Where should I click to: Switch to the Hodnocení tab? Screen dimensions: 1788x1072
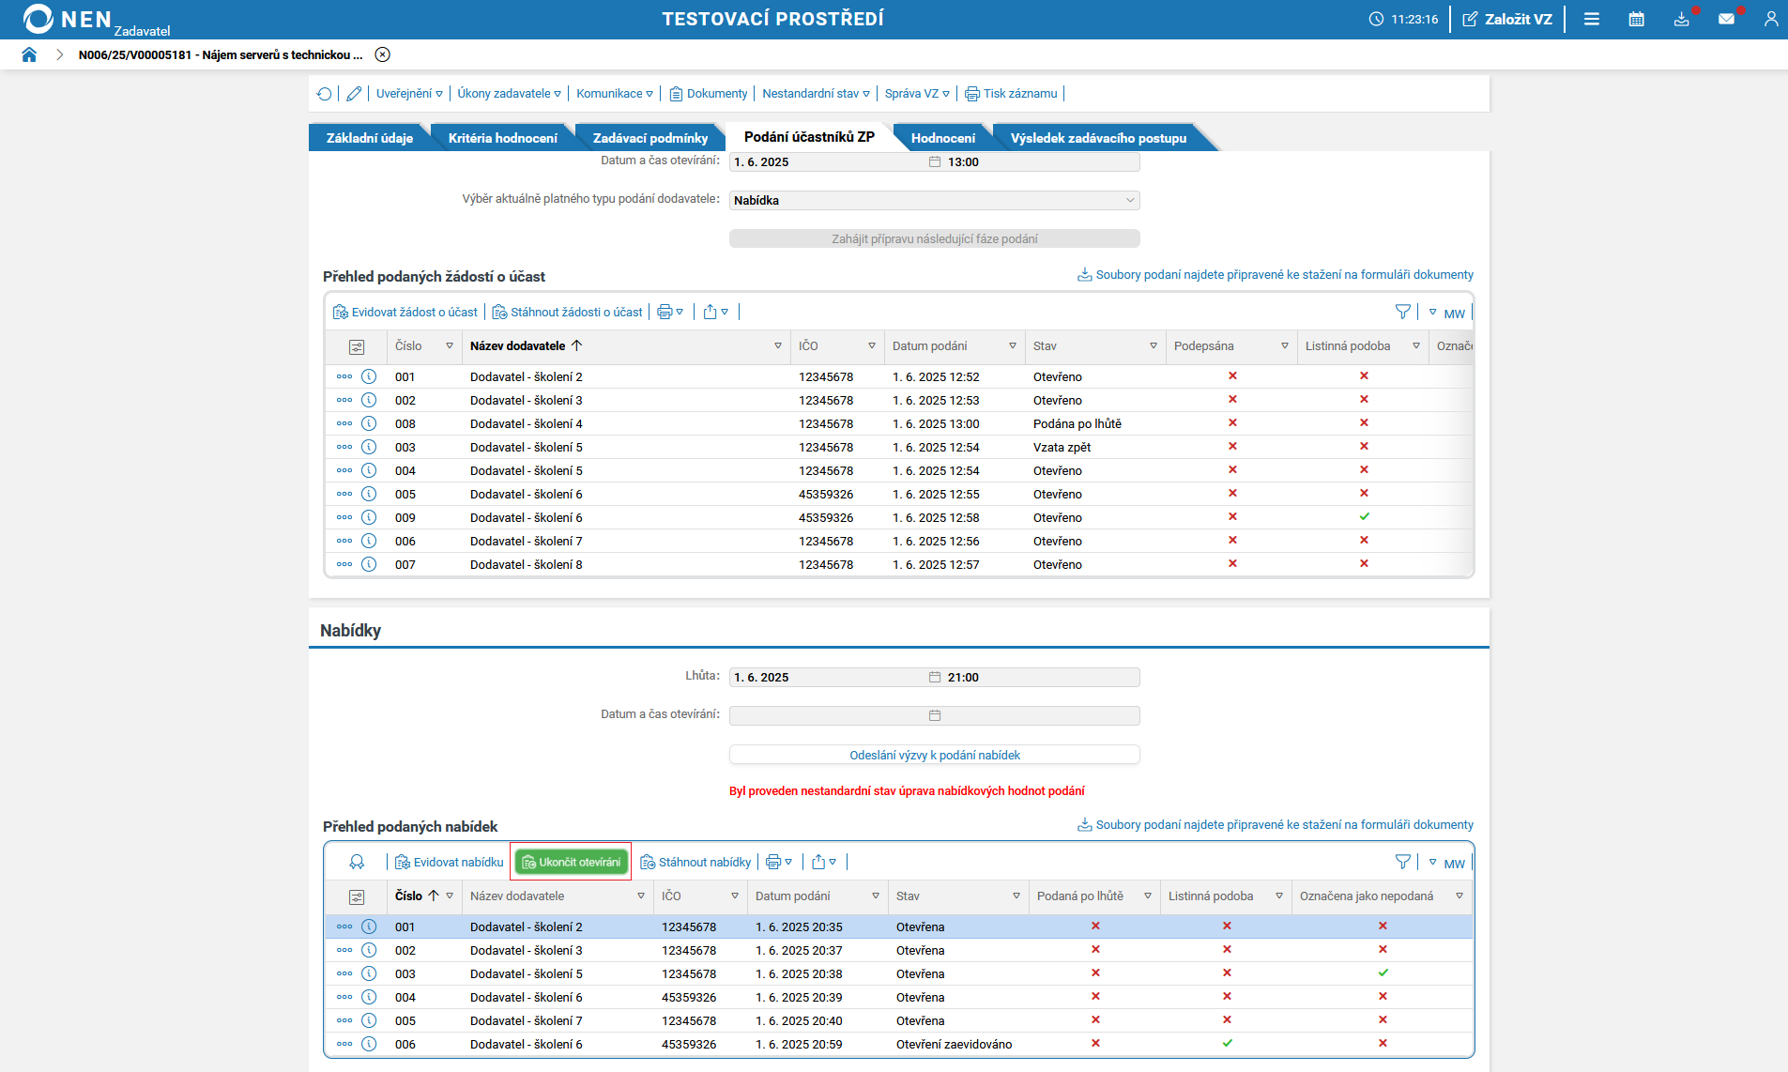click(x=942, y=138)
